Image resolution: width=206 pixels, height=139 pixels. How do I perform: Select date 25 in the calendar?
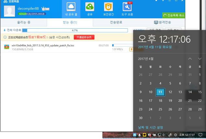coord(160,109)
